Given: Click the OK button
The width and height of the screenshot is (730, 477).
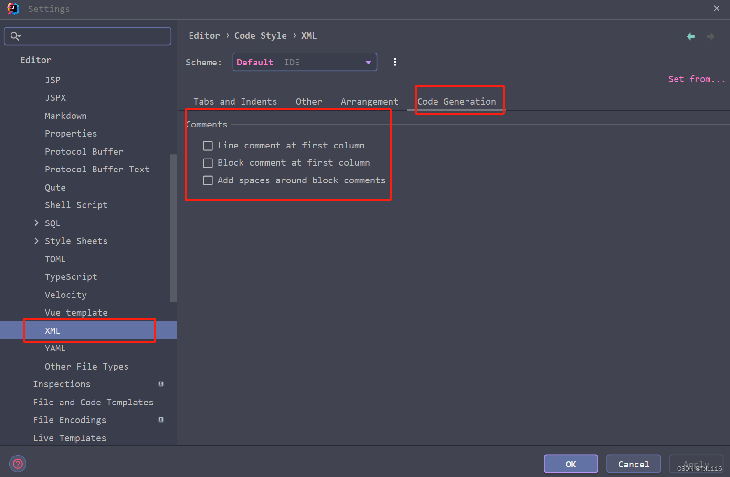Looking at the screenshot, I should (x=571, y=464).
